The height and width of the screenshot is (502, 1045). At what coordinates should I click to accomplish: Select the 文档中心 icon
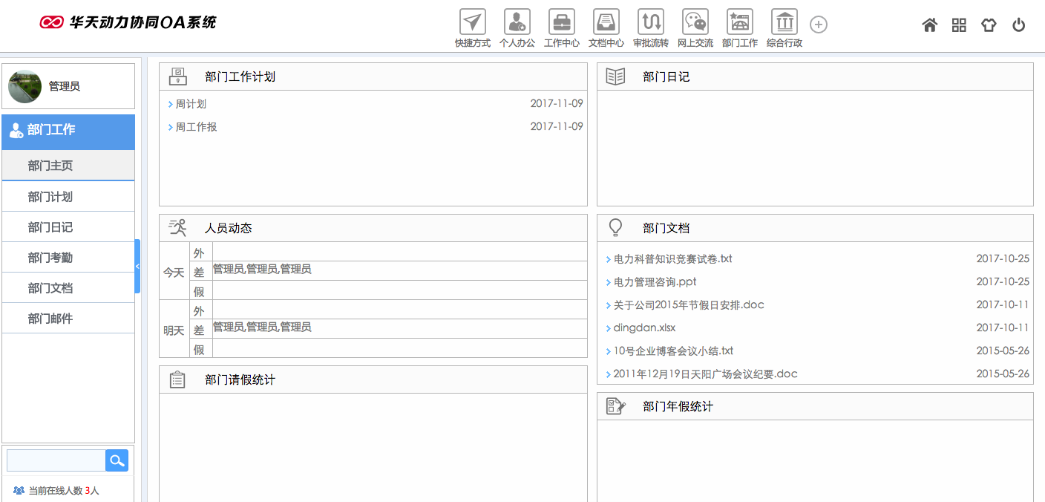click(606, 22)
